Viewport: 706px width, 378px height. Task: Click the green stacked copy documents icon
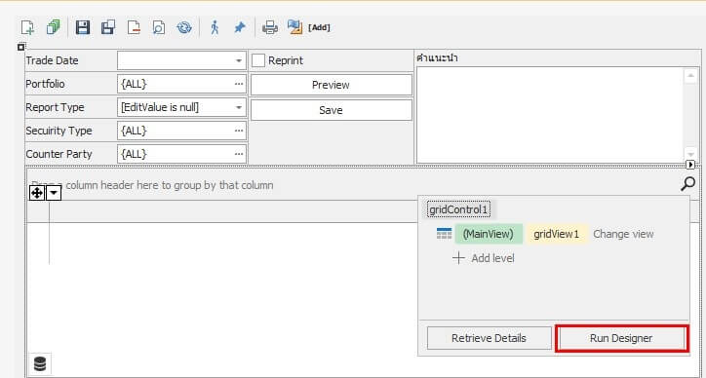[x=53, y=27]
